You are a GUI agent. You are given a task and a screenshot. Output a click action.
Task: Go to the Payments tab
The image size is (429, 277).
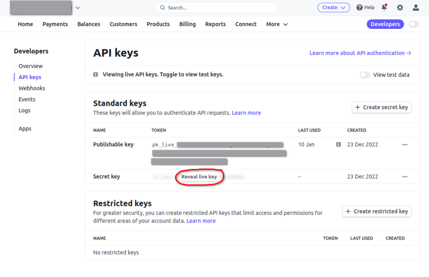click(55, 24)
